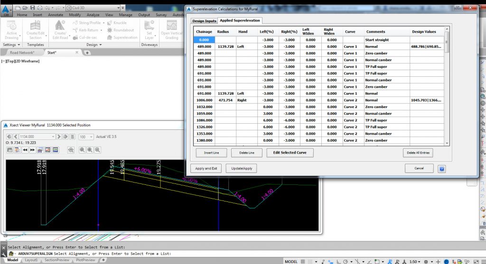Toggle snap mode in status bar
This screenshot has width=486, height=264.
coord(310,262)
